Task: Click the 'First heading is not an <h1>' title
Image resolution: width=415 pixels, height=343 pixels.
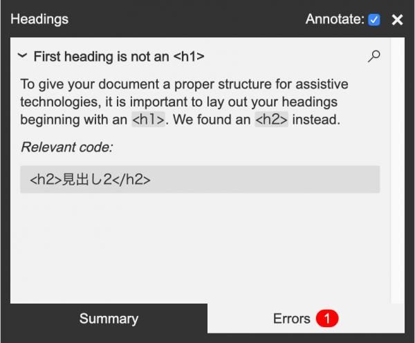Action: tap(119, 57)
